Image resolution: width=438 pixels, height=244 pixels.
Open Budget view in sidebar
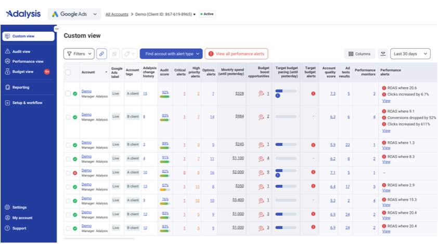pos(23,72)
